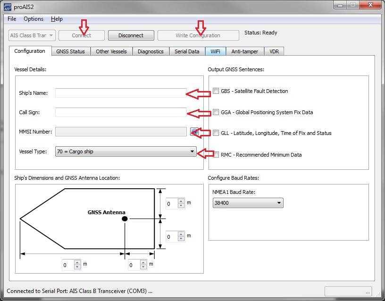Screen dimensions: 385x301
Task: Open the File menu
Action: (x=12, y=19)
